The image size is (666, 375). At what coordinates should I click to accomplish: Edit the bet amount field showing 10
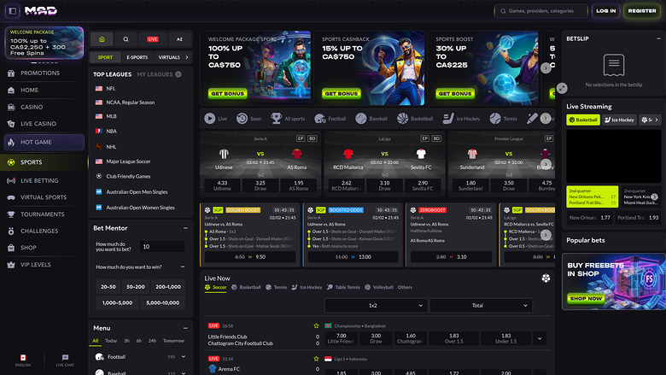[x=162, y=246]
